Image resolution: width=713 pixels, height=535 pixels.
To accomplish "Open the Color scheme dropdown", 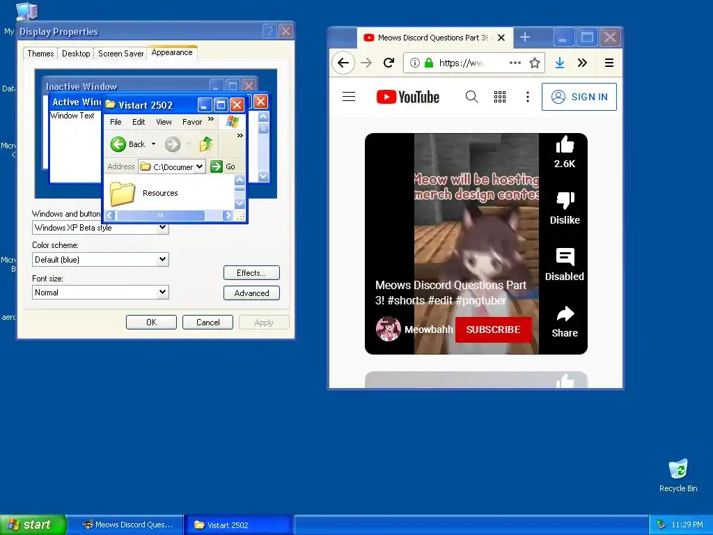I will [x=162, y=259].
